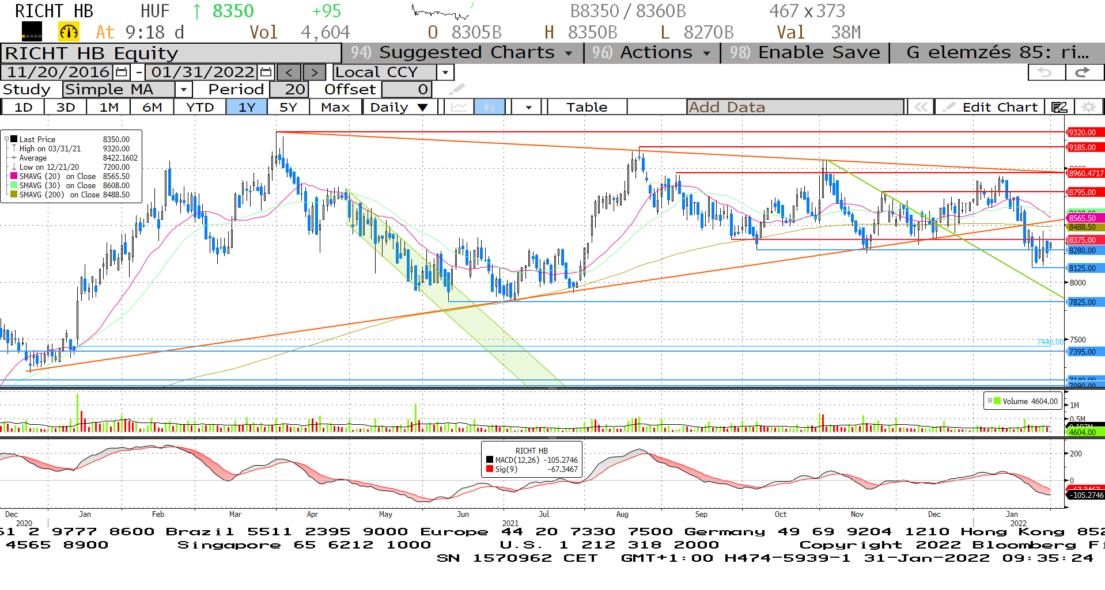Select the 6M range tab

(x=152, y=107)
